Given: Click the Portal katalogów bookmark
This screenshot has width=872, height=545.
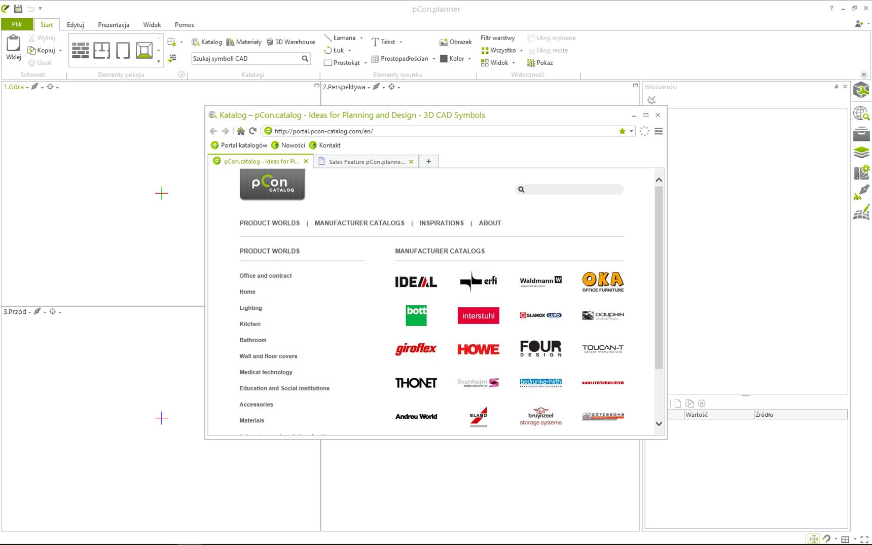Looking at the screenshot, I should [x=239, y=146].
